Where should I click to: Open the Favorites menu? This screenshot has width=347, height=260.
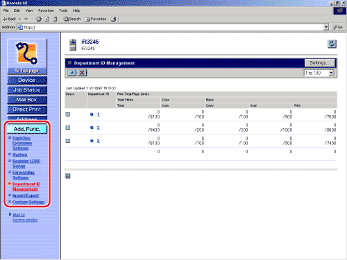[46, 10]
